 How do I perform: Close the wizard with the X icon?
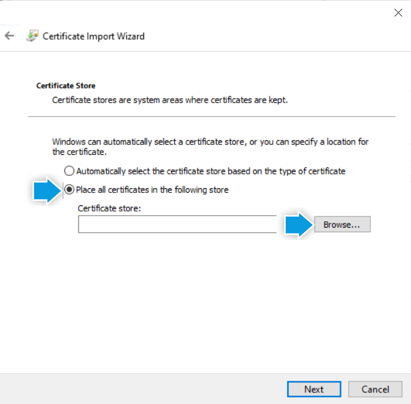398,12
